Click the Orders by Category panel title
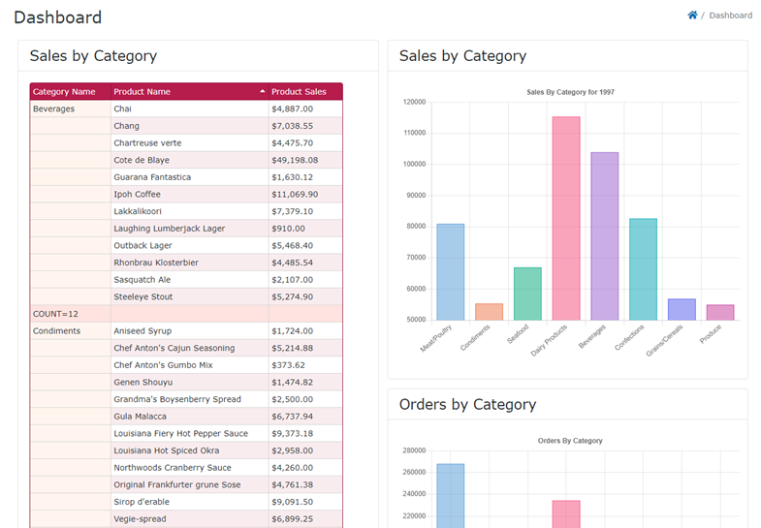Image resolution: width=761 pixels, height=528 pixels. click(x=469, y=404)
